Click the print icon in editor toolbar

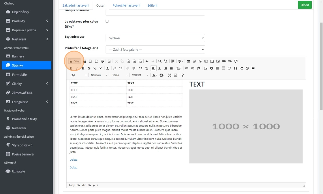(x=102, y=61)
